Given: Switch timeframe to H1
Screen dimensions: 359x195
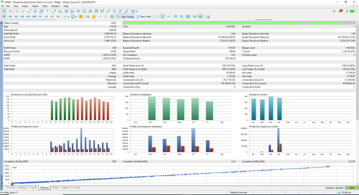Looking at the screenshot, I should click(40, 16).
